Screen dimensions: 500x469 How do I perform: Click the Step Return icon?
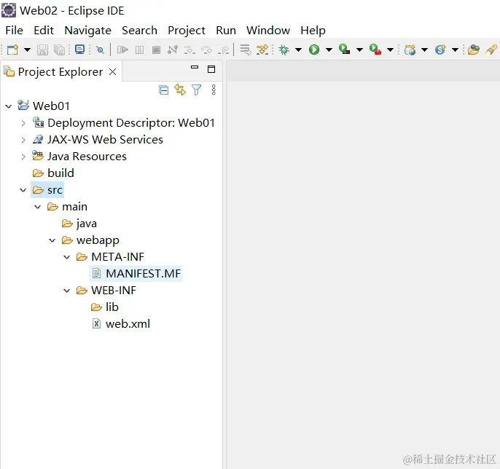pyautogui.click(x=224, y=50)
